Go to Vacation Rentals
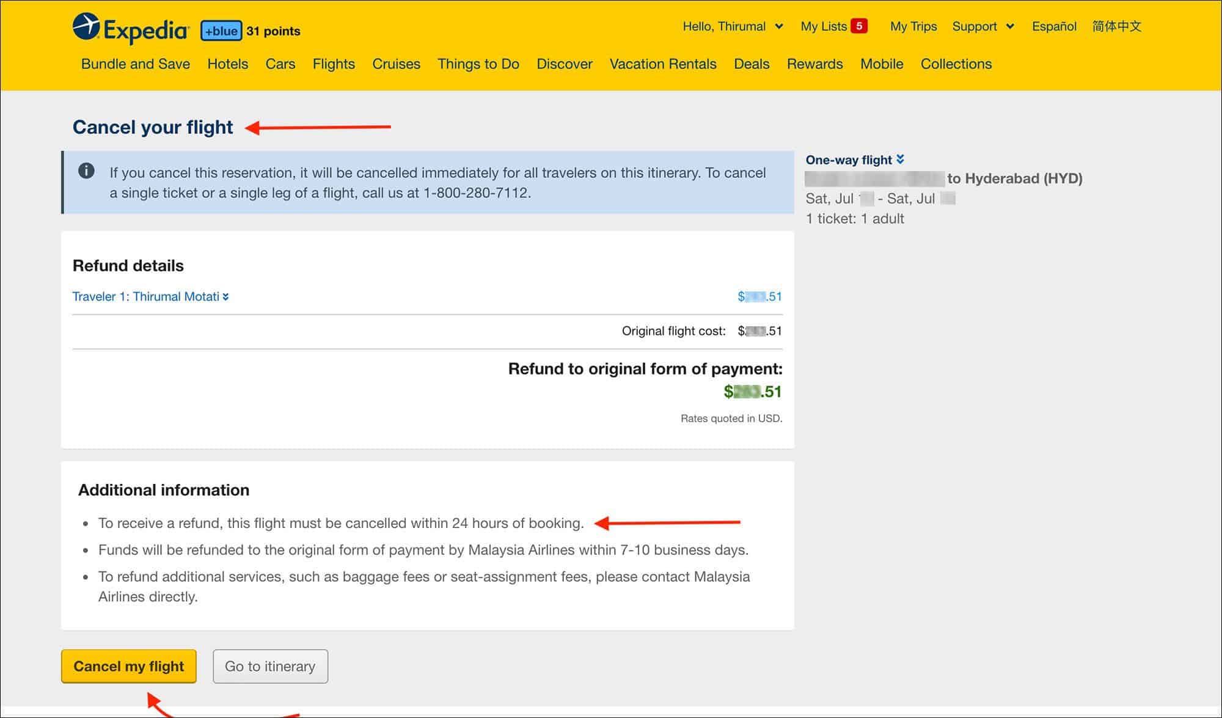 click(663, 64)
